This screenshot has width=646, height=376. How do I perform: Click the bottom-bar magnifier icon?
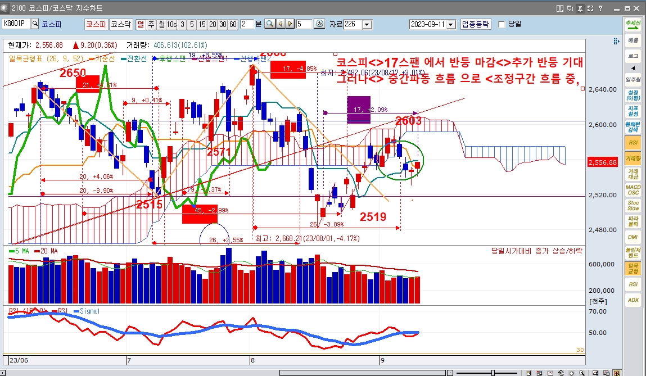pyautogui.click(x=582, y=373)
